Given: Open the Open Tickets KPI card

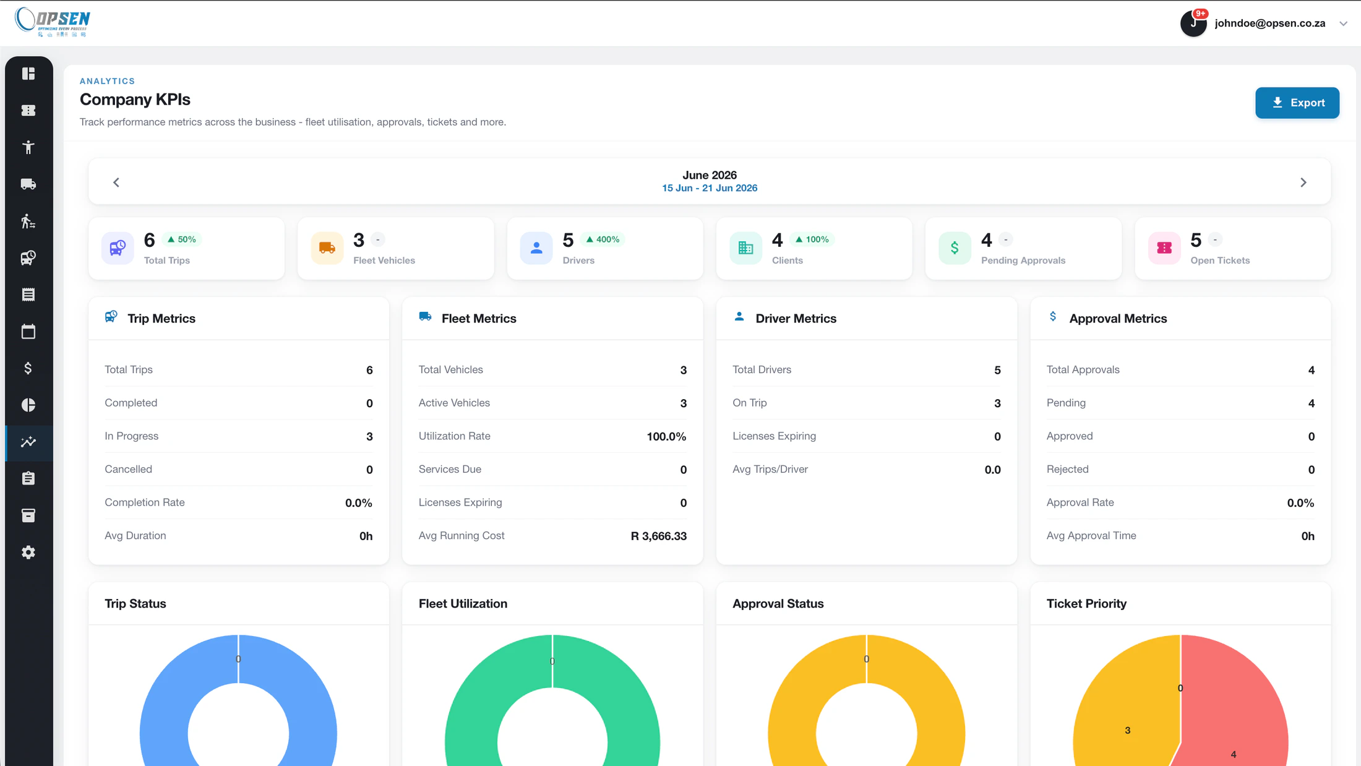Looking at the screenshot, I should 1233,248.
